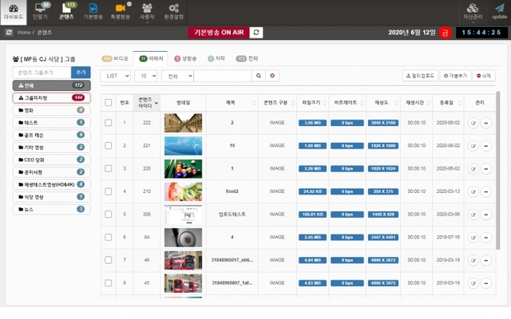Click the 콘텐츠 그룹추가 input field

click(42, 73)
